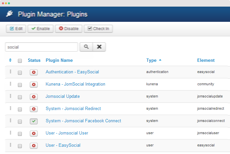
Task: Click the Edit toolbar button
Action: (16, 28)
